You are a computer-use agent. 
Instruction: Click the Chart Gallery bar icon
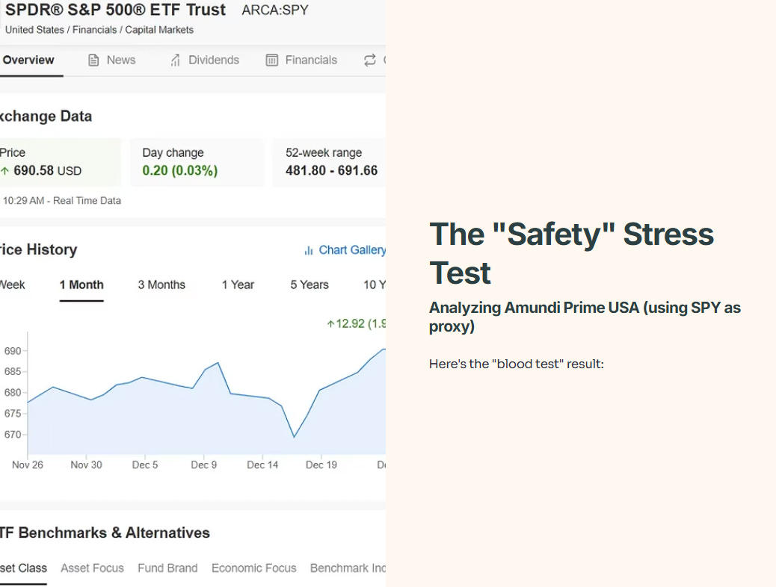click(308, 251)
